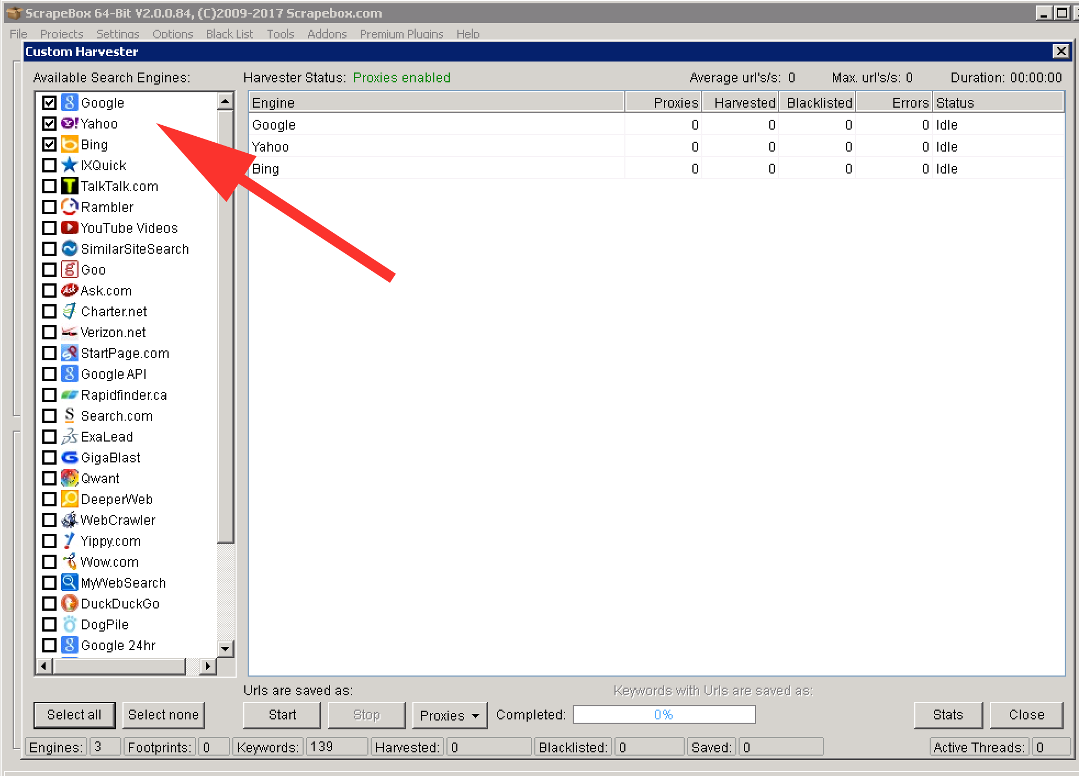Viewport: 1079px width, 776px height.
Task: Click the ExaLead icon
Action: [x=69, y=437]
